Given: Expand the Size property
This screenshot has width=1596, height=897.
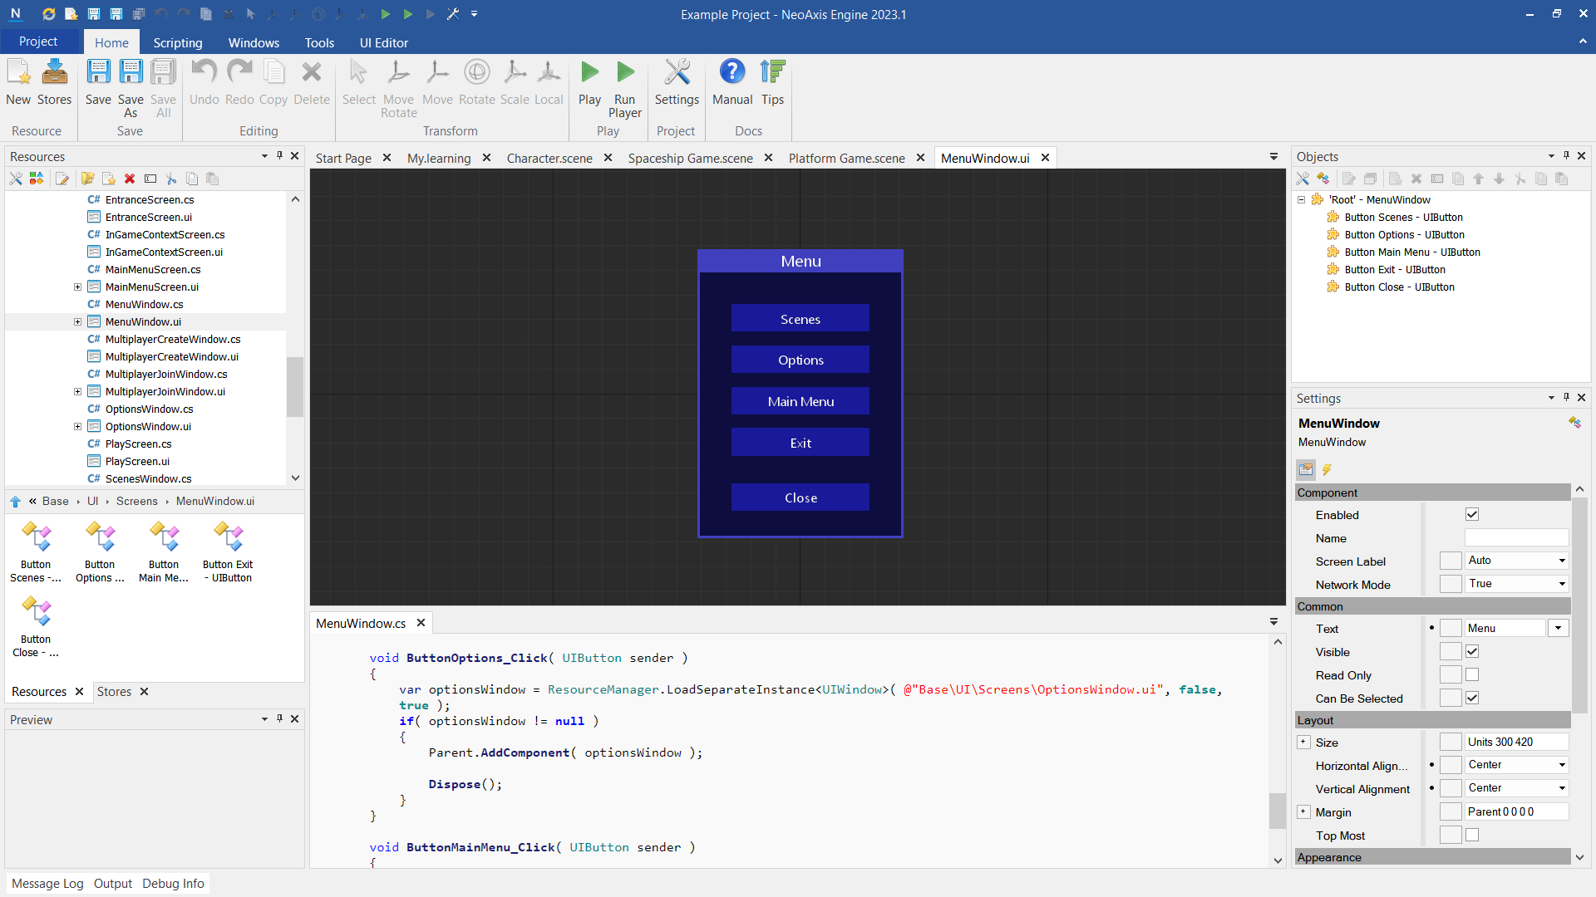Looking at the screenshot, I should pyautogui.click(x=1303, y=743).
